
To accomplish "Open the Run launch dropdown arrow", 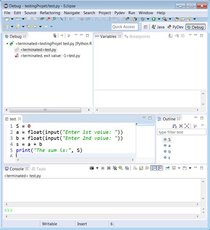I will [159, 19].
